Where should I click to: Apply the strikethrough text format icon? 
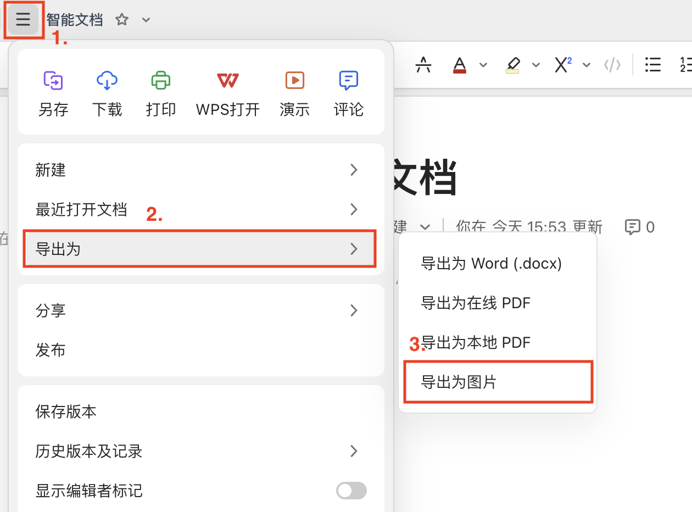click(x=423, y=65)
